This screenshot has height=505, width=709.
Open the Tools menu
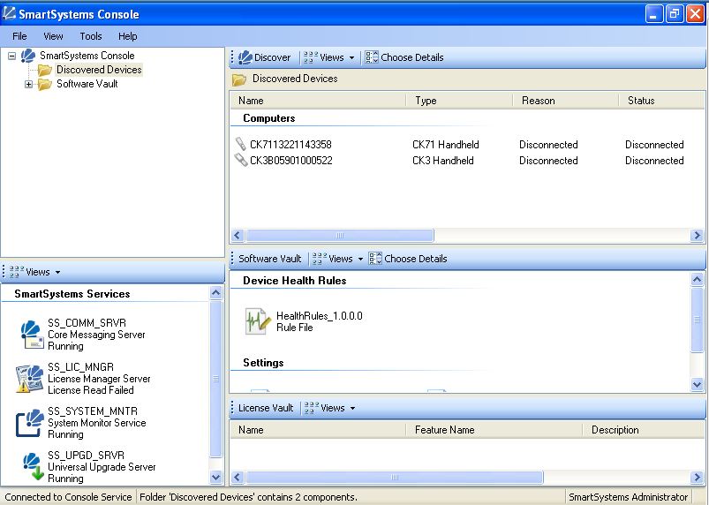[91, 36]
